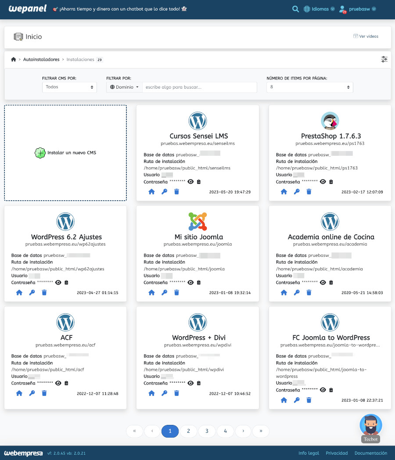Reveal password of Mi sitio Joomla
395x460 pixels.
point(190,283)
